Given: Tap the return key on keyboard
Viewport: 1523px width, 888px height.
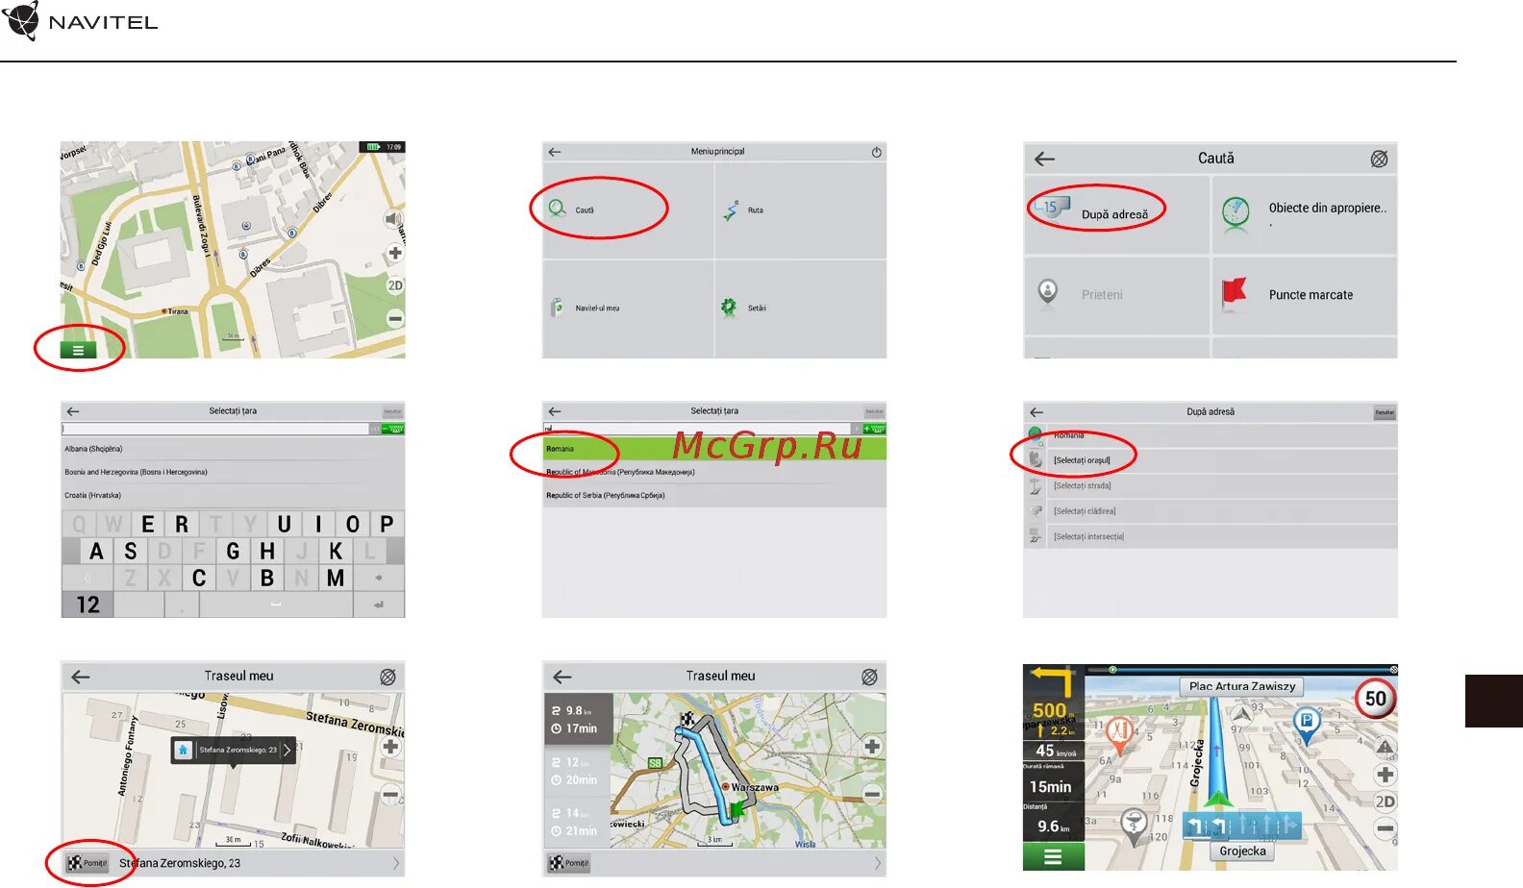Looking at the screenshot, I should [x=379, y=604].
